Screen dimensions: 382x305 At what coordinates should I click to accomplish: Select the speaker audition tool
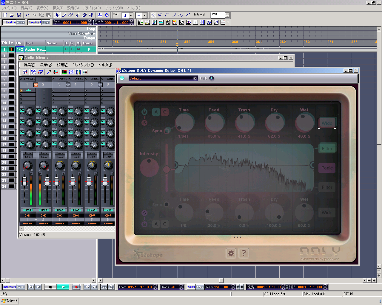click(x=92, y=15)
